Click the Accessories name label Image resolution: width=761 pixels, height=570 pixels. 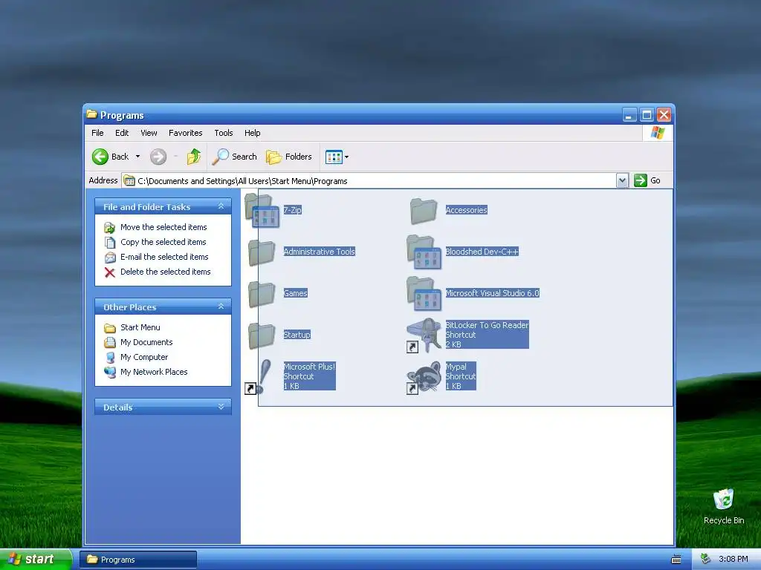point(467,210)
